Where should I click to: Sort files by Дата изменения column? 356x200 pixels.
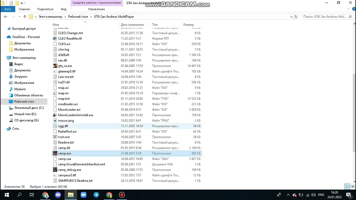[132, 25]
